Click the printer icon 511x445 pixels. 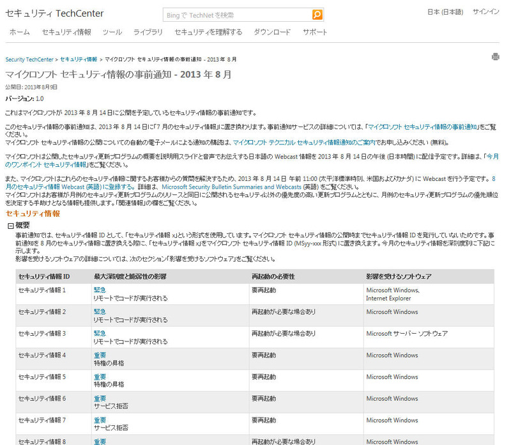tap(495, 57)
